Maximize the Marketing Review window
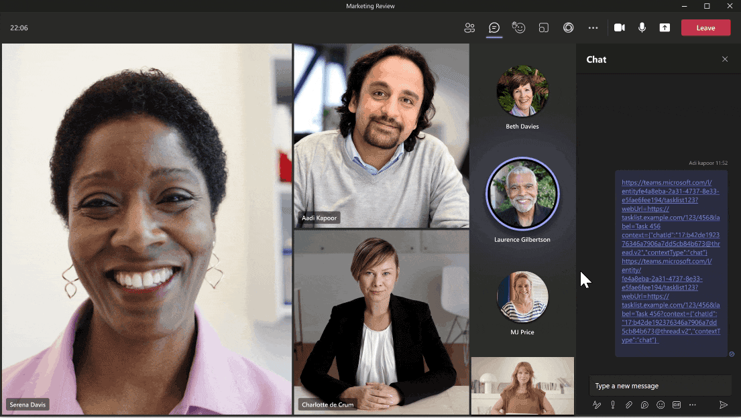The image size is (741, 418). 707,6
